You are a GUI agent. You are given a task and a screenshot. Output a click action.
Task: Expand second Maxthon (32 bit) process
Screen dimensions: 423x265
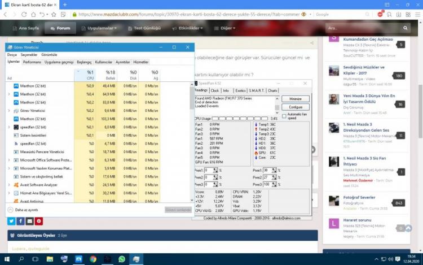(9, 94)
